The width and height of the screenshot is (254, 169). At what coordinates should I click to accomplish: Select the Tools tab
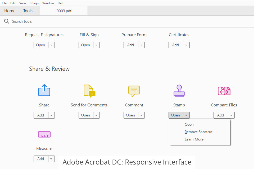pyautogui.click(x=28, y=11)
